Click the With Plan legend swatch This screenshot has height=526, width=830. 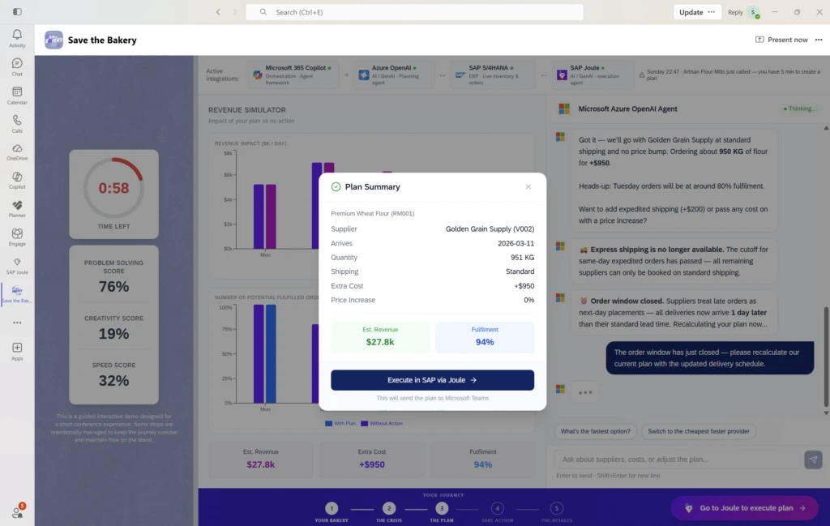329,423
